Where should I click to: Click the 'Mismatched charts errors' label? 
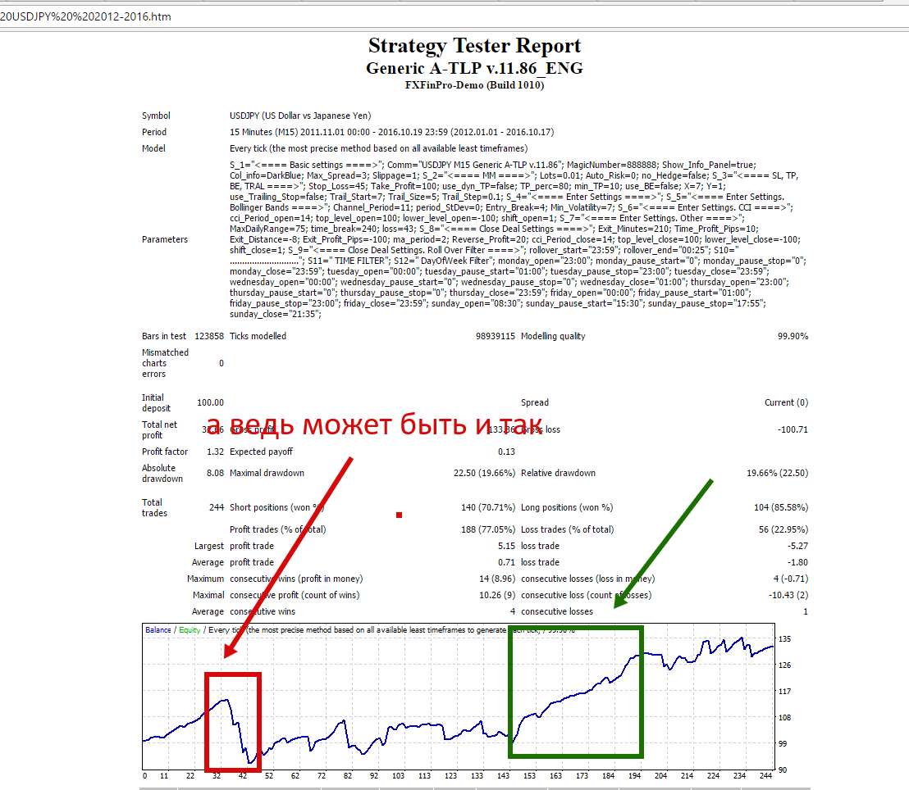pos(165,363)
